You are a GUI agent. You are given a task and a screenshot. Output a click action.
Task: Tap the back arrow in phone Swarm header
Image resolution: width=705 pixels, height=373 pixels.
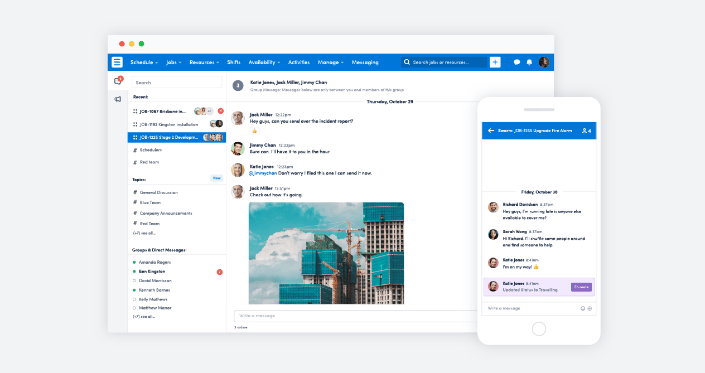491,130
